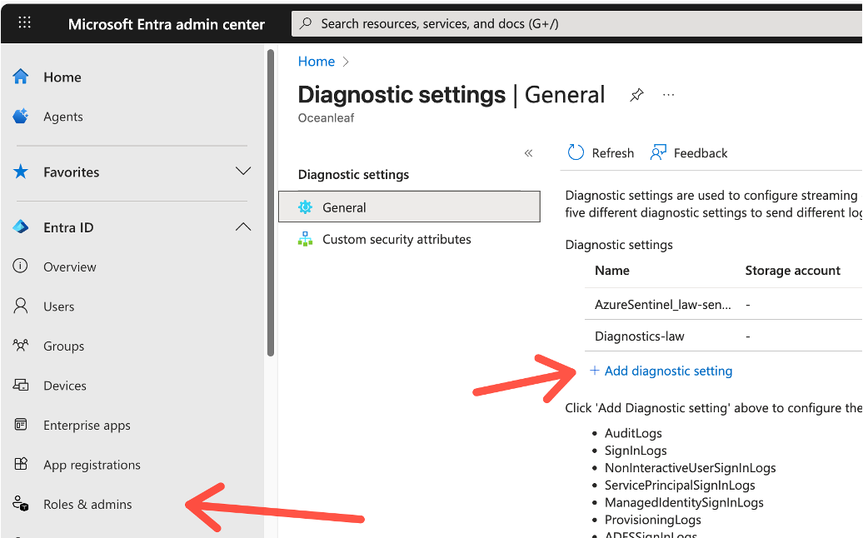Screen dimensions: 863x538
Task: Select the Favorites star icon
Action: tap(18, 172)
